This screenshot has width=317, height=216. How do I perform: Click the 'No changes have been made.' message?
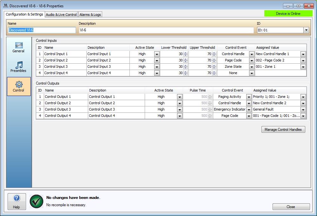tap(73, 198)
